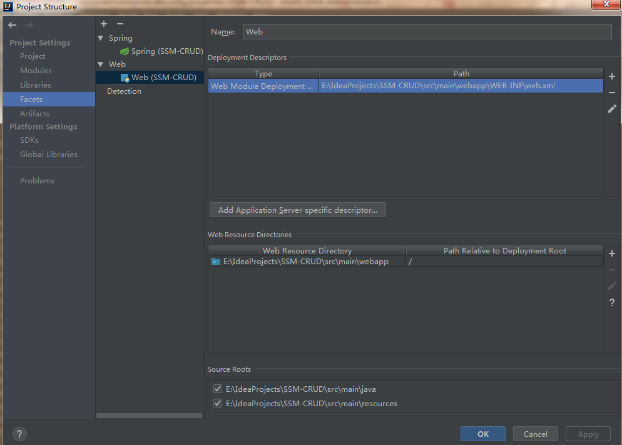622x445 pixels.
Task: Remove the selected deployment descriptor
Action: (612, 93)
